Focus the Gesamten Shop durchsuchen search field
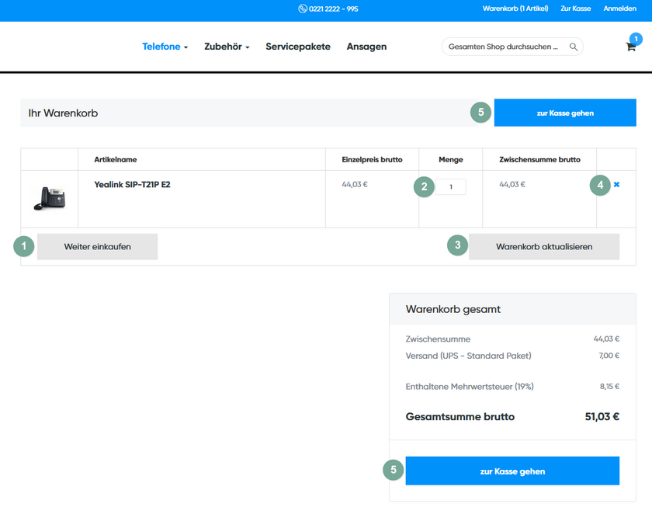 click(503, 47)
